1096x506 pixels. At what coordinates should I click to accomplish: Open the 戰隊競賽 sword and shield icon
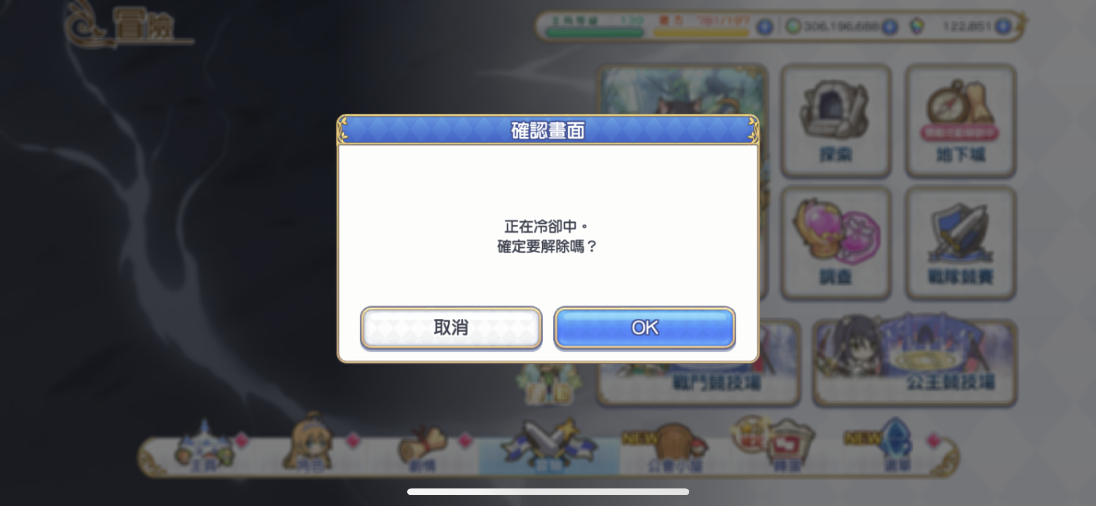[x=961, y=243]
